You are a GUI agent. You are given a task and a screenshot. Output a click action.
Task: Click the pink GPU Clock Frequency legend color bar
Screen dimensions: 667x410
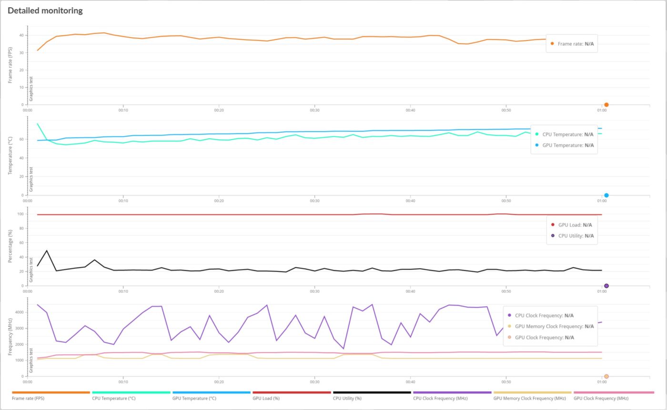tap(614, 392)
